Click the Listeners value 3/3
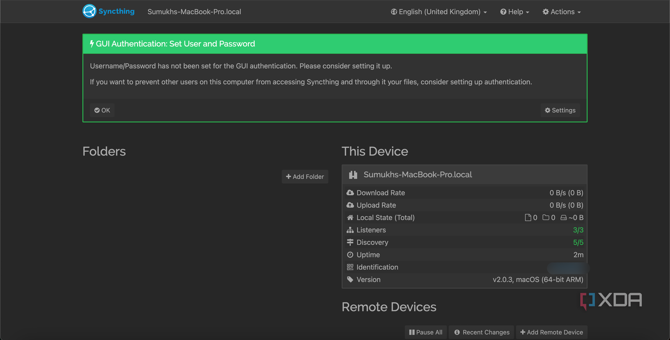Viewport: 670px width, 340px height. click(x=578, y=230)
